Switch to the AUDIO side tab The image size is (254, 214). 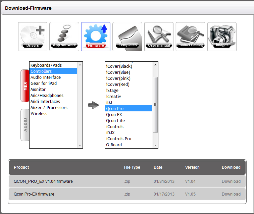pyautogui.click(x=25, y=125)
